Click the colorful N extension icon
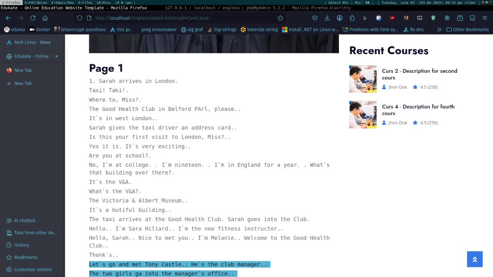Viewport: 493px width, 277px height. pyautogui.click(x=406, y=18)
